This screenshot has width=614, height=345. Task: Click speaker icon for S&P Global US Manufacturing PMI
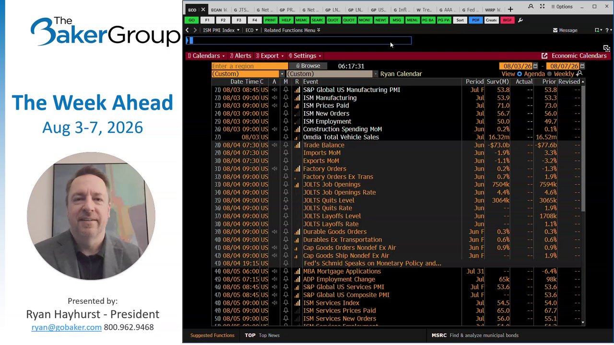[x=274, y=90]
